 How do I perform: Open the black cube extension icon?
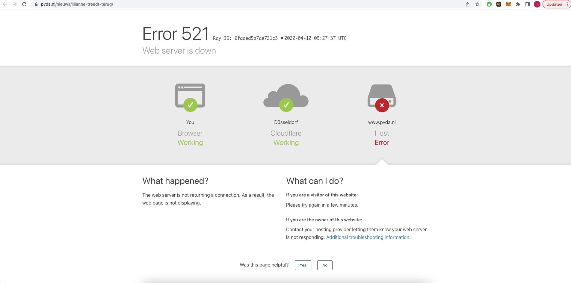[499, 4]
